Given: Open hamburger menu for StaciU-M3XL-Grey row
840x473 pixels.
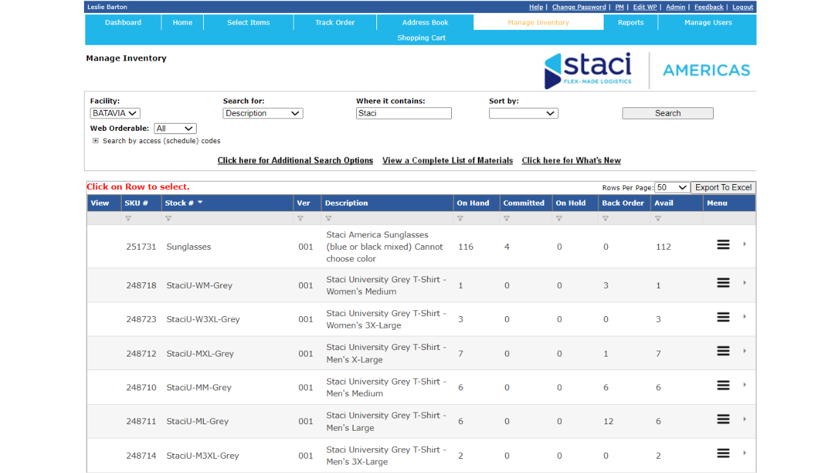Looking at the screenshot, I should pyautogui.click(x=723, y=453).
